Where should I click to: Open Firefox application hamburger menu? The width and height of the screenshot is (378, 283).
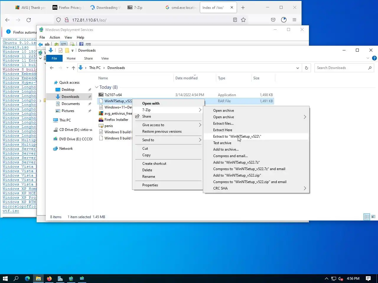[294, 20]
